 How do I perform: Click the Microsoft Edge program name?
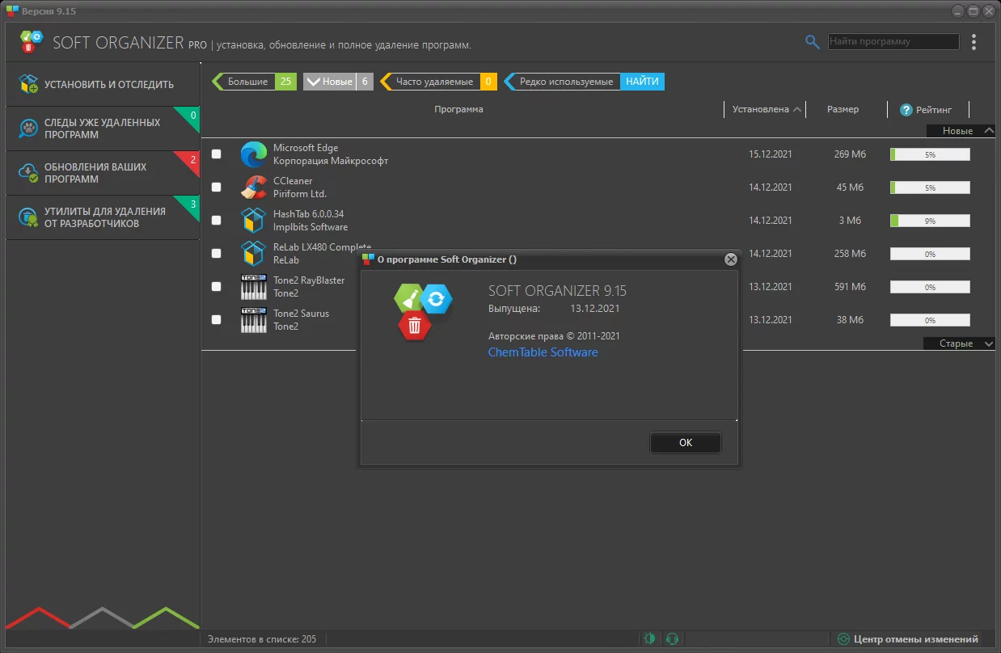click(306, 148)
